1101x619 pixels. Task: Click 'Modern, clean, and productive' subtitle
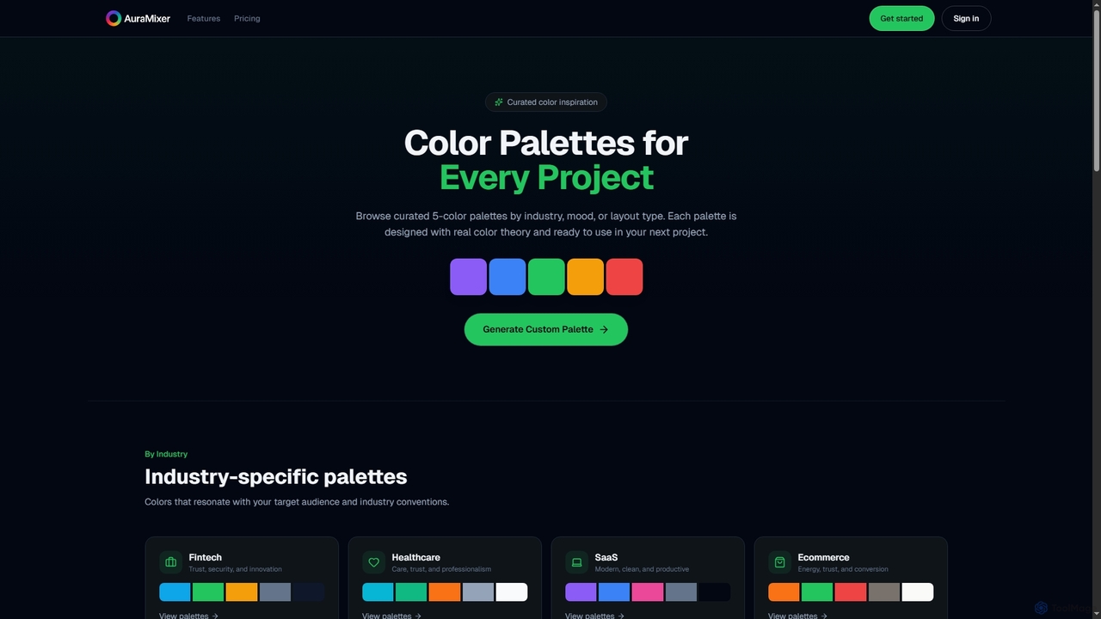[642, 569]
